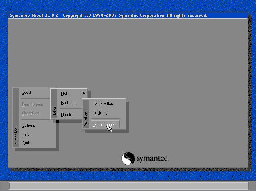Click the Partition vertical submenu label
256x191 pixels.
pyautogui.click(x=86, y=119)
